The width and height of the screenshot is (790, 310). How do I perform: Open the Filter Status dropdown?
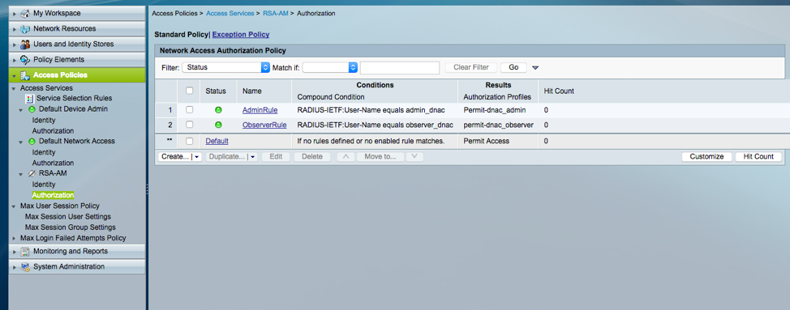[225, 67]
